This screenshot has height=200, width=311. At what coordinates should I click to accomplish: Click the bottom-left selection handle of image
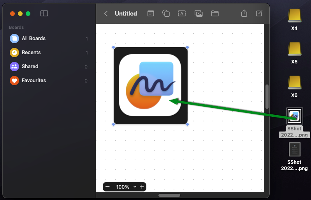point(113,124)
